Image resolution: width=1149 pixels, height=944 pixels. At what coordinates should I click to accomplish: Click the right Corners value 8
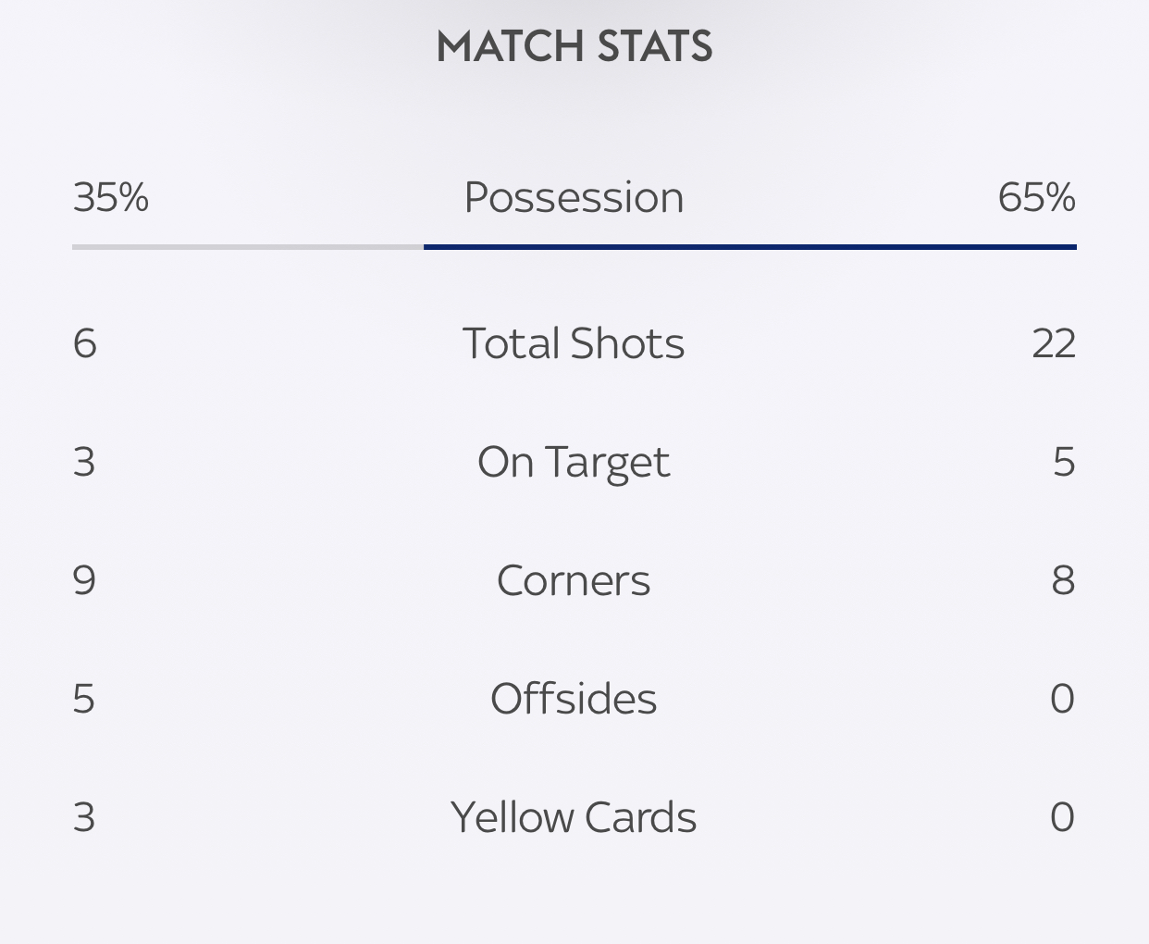(x=1063, y=580)
